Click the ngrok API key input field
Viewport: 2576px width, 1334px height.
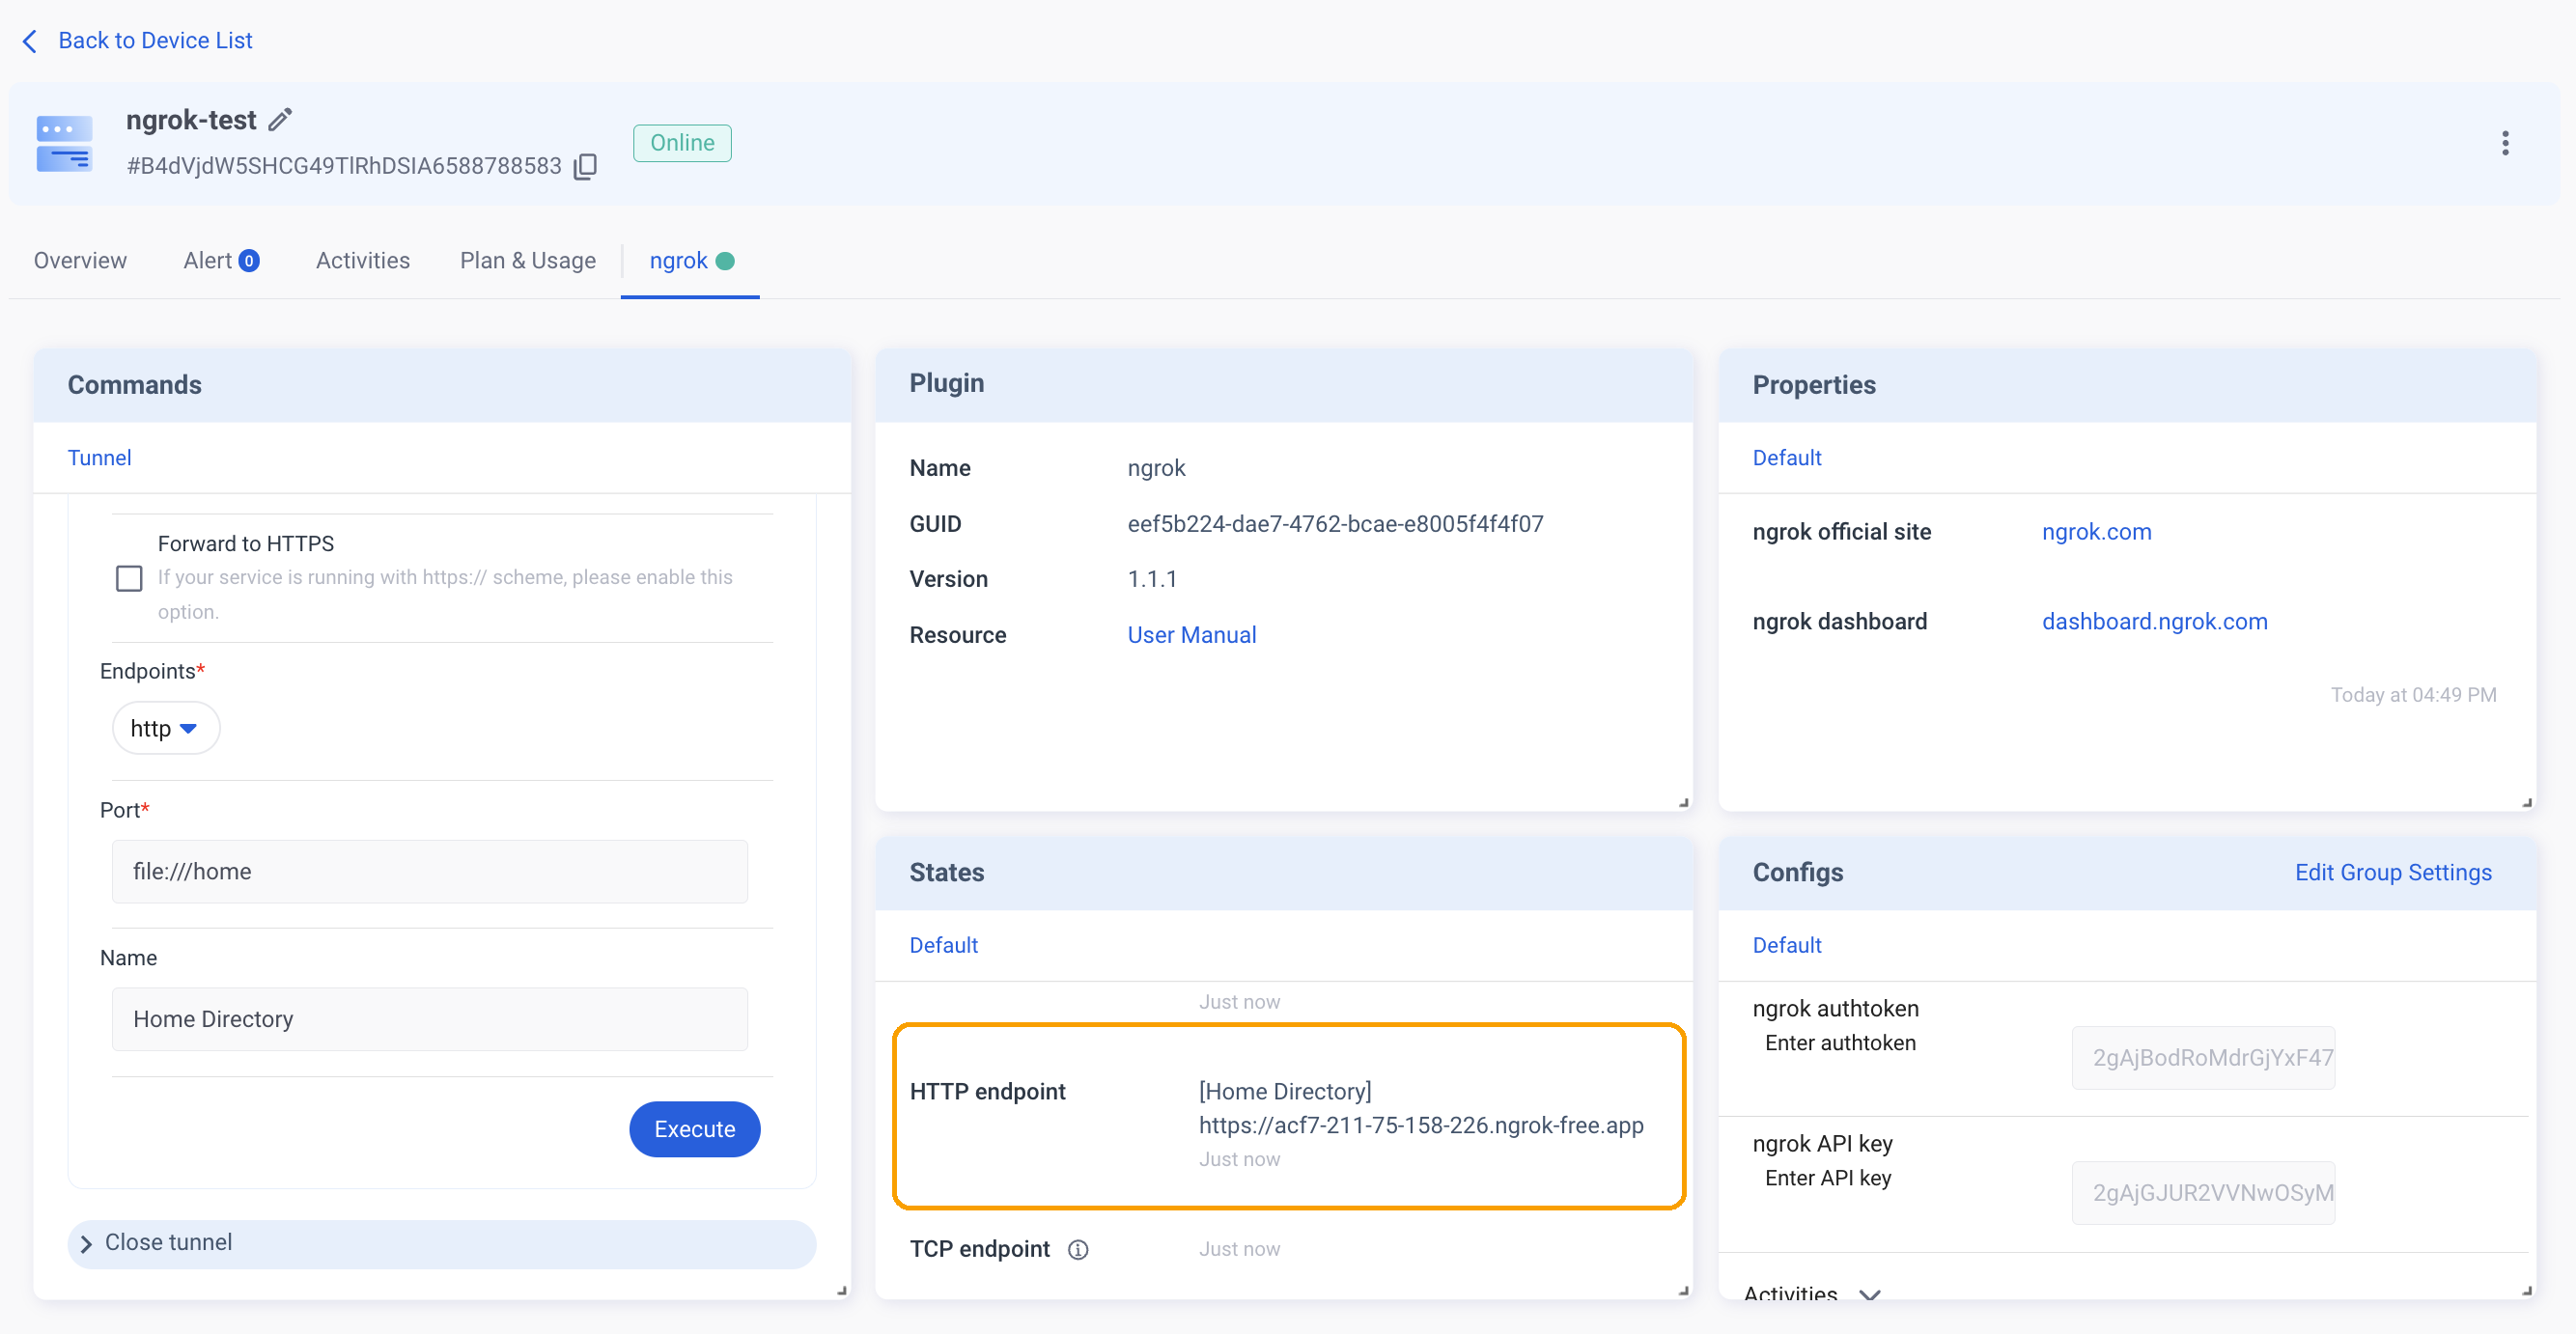[2203, 1193]
